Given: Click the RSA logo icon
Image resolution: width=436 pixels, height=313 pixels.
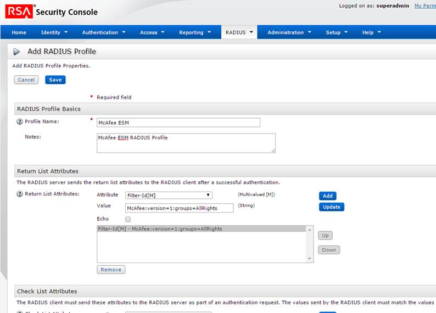Looking at the screenshot, I should tap(19, 11).
